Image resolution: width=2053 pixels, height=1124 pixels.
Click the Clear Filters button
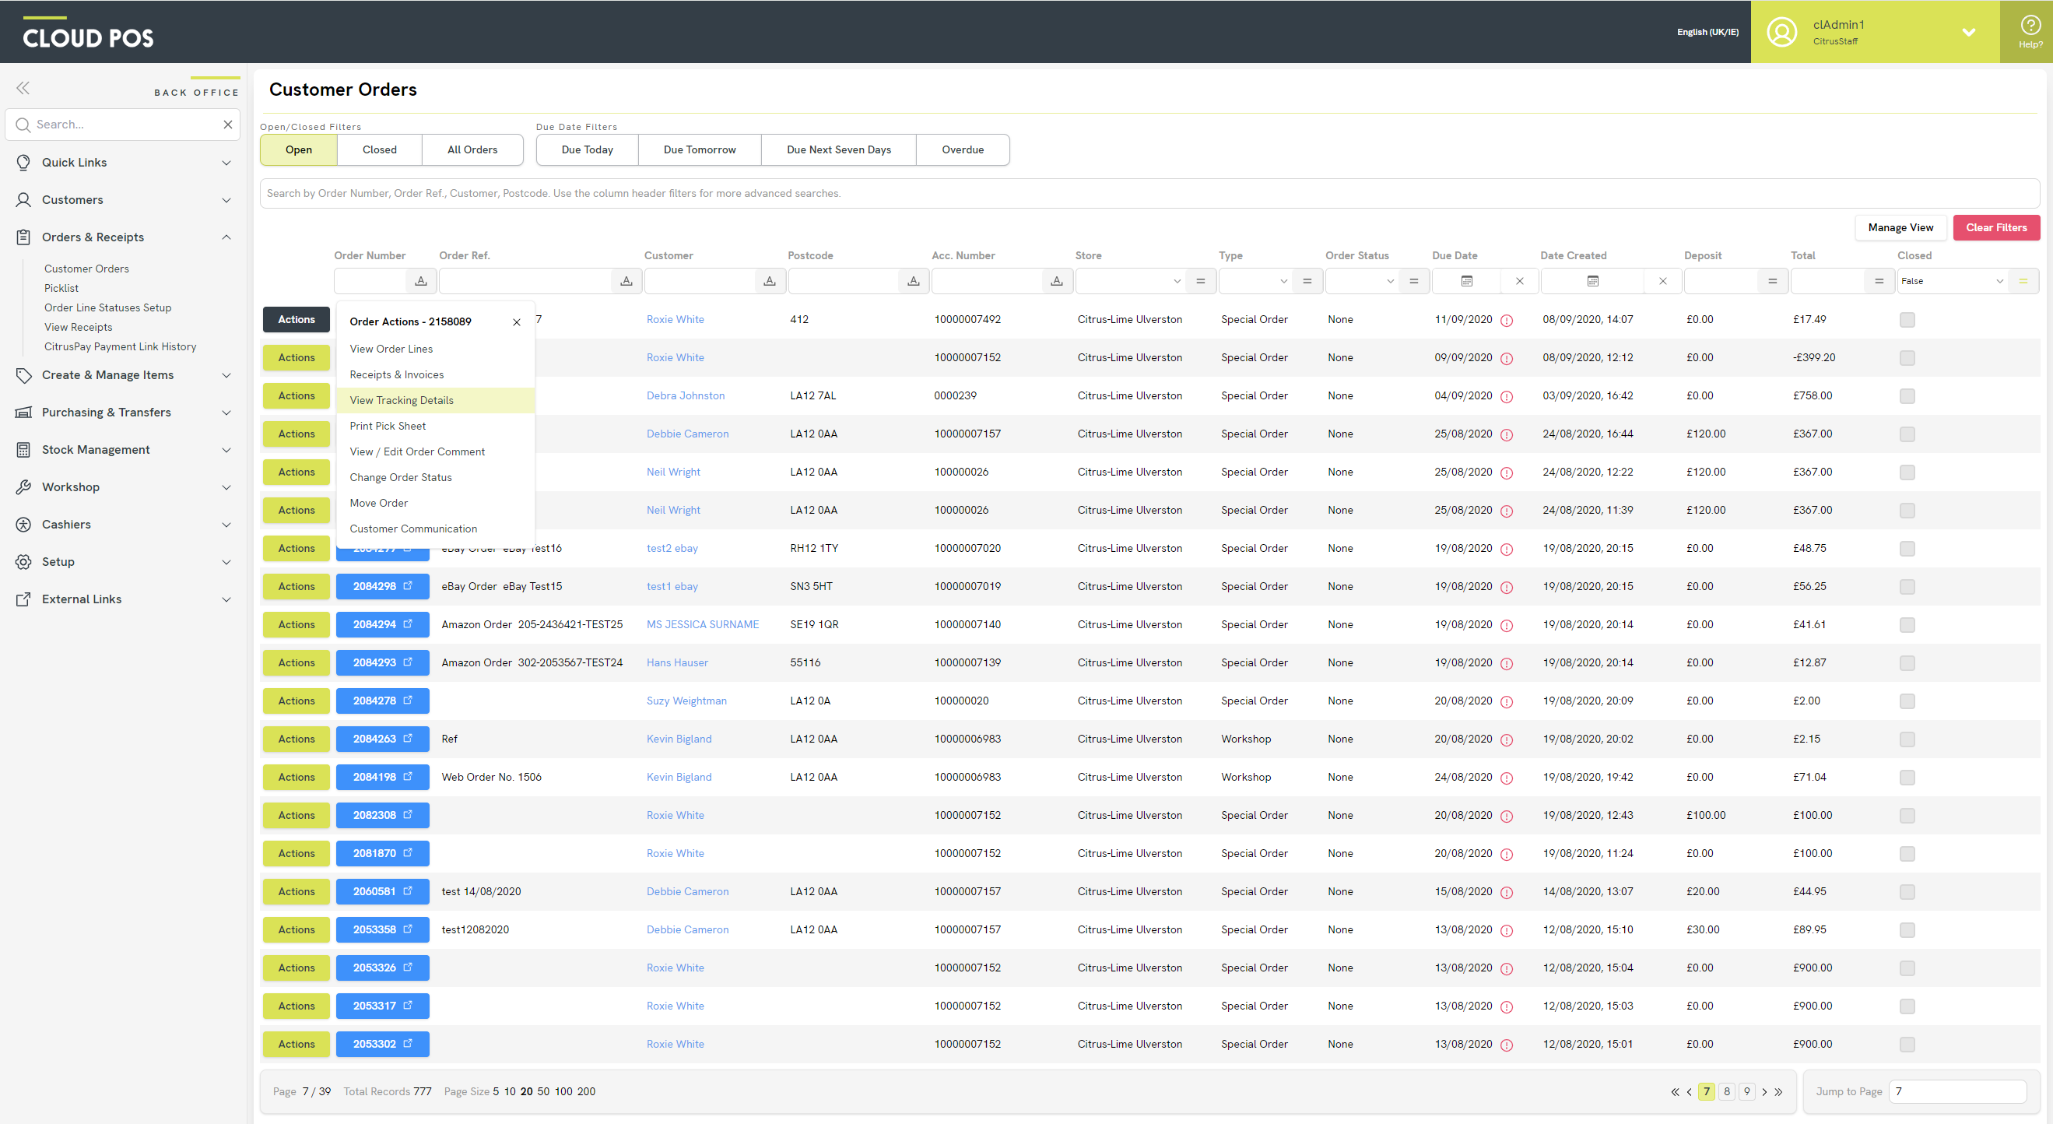1996,227
